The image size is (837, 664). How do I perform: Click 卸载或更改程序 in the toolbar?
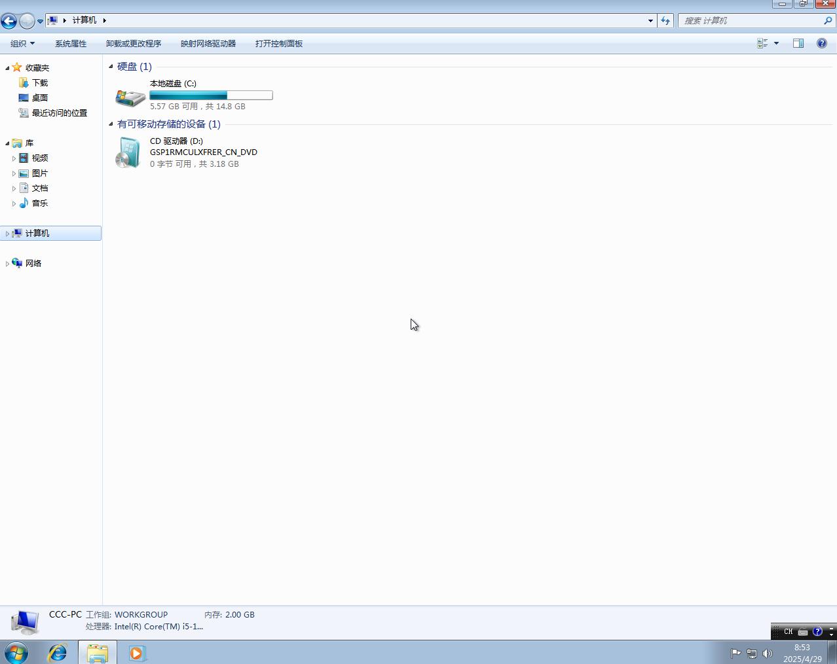[x=134, y=44]
